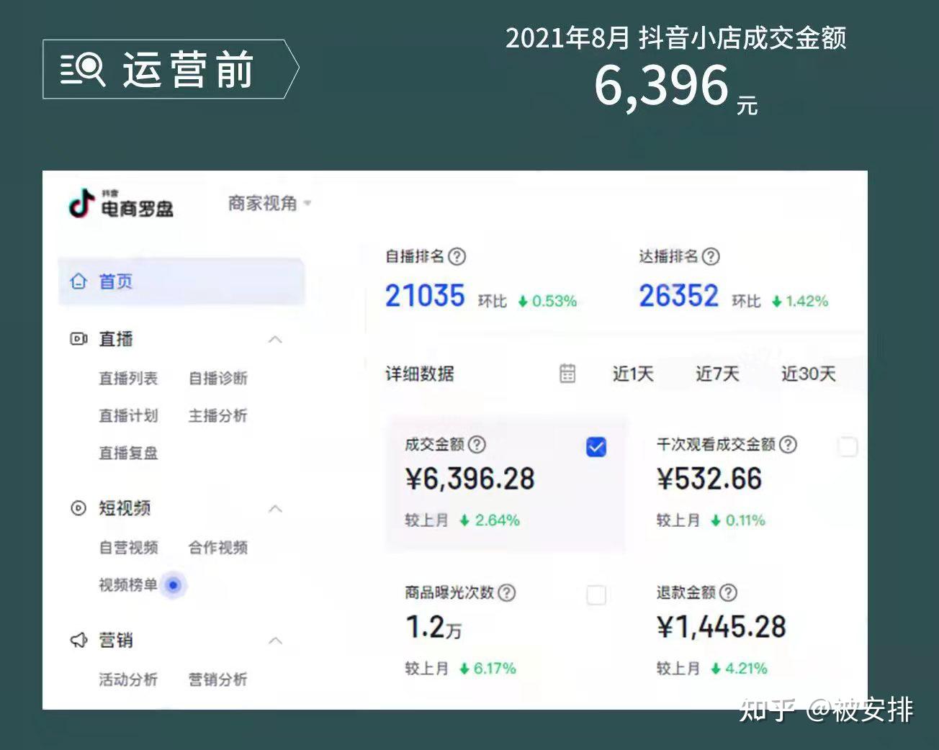
Task: Click the 首页 home icon
Action: click(x=78, y=281)
